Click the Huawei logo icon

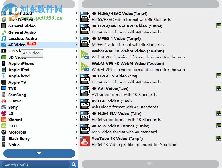pyautogui.click(x=4, y=101)
